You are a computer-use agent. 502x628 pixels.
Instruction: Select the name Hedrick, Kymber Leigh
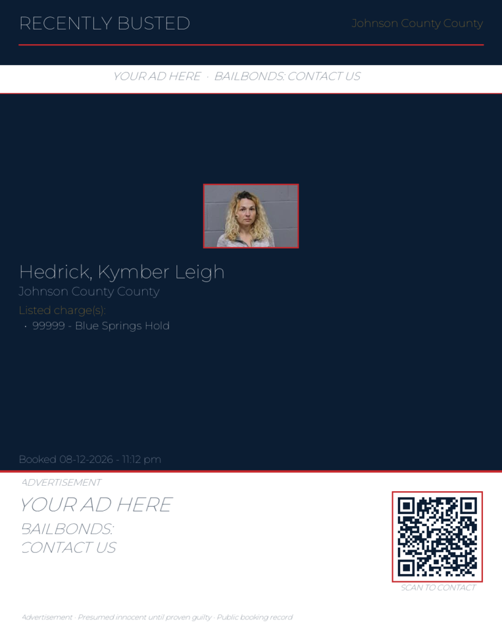122,272
